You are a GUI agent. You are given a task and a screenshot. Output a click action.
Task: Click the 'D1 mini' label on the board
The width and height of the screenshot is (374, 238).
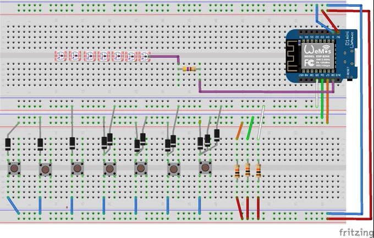[347, 38]
